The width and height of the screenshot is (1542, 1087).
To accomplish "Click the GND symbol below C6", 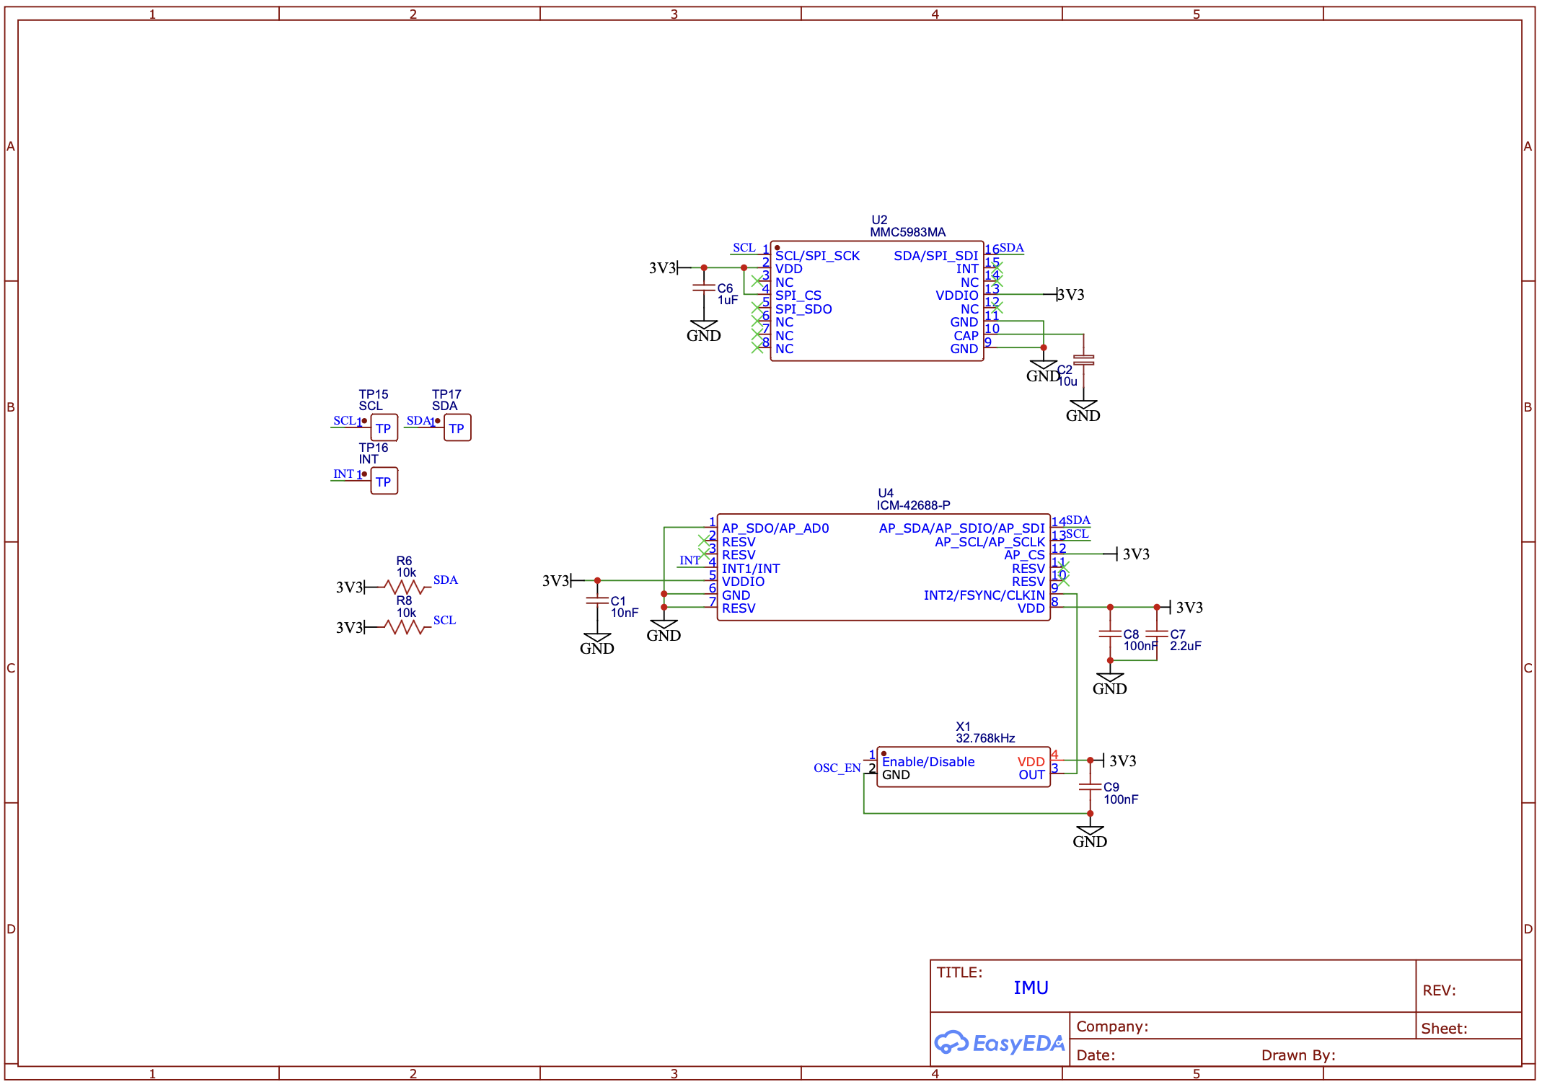I will coord(703,324).
